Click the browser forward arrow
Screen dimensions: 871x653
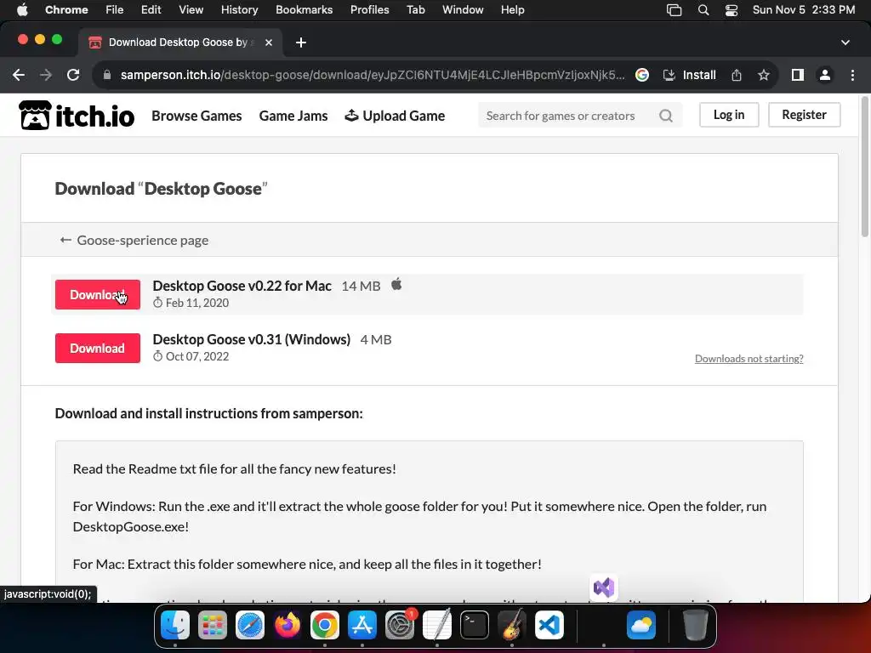tap(46, 75)
